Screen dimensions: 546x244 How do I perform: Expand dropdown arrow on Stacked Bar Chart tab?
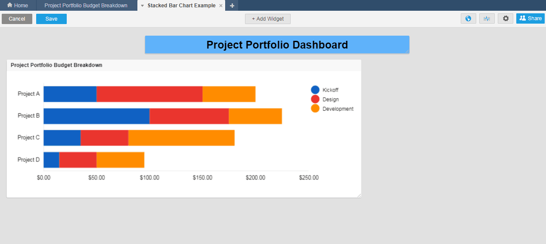[x=142, y=6]
